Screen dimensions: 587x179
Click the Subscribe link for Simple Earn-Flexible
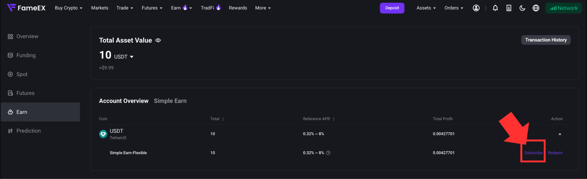click(x=533, y=153)
